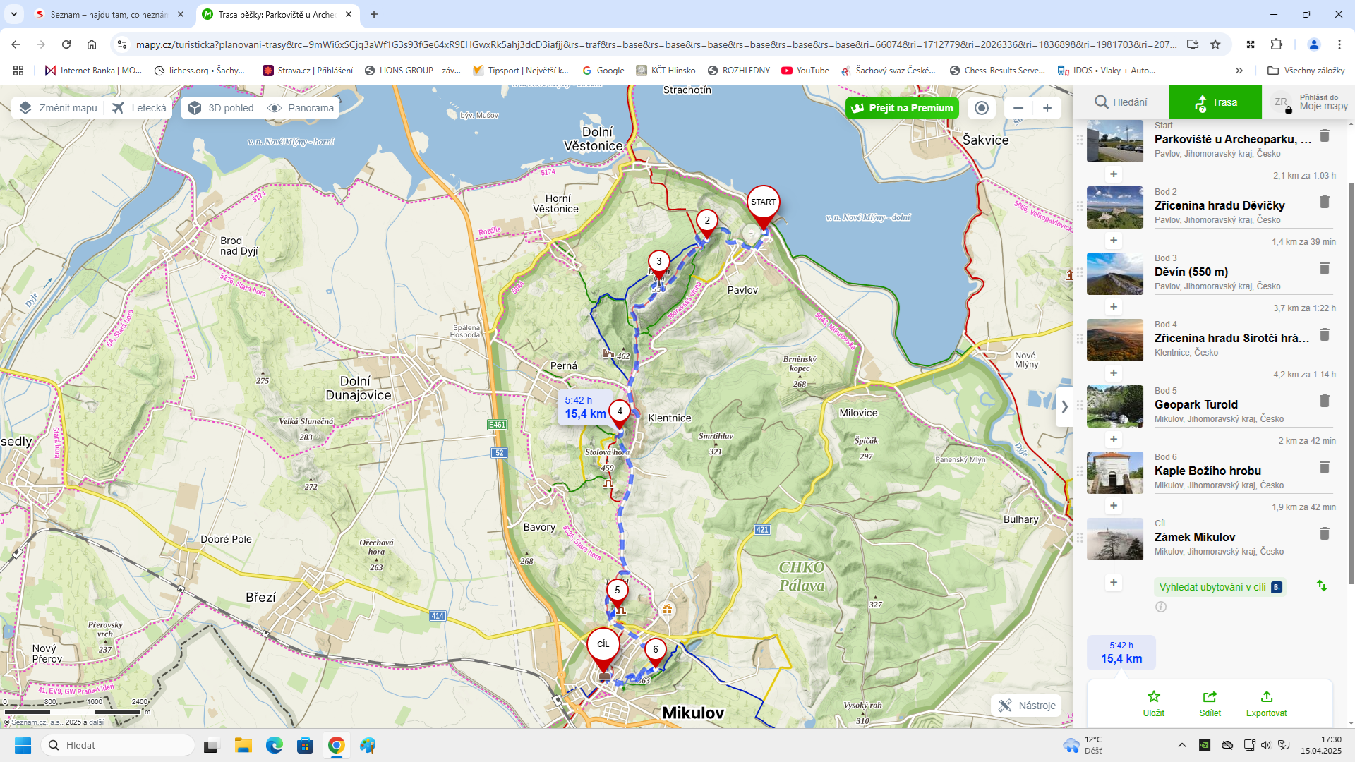The width and height of the screenshot is (1355, 762).
Task: Zoom in the map with plus
Action: click(1047, 108)
